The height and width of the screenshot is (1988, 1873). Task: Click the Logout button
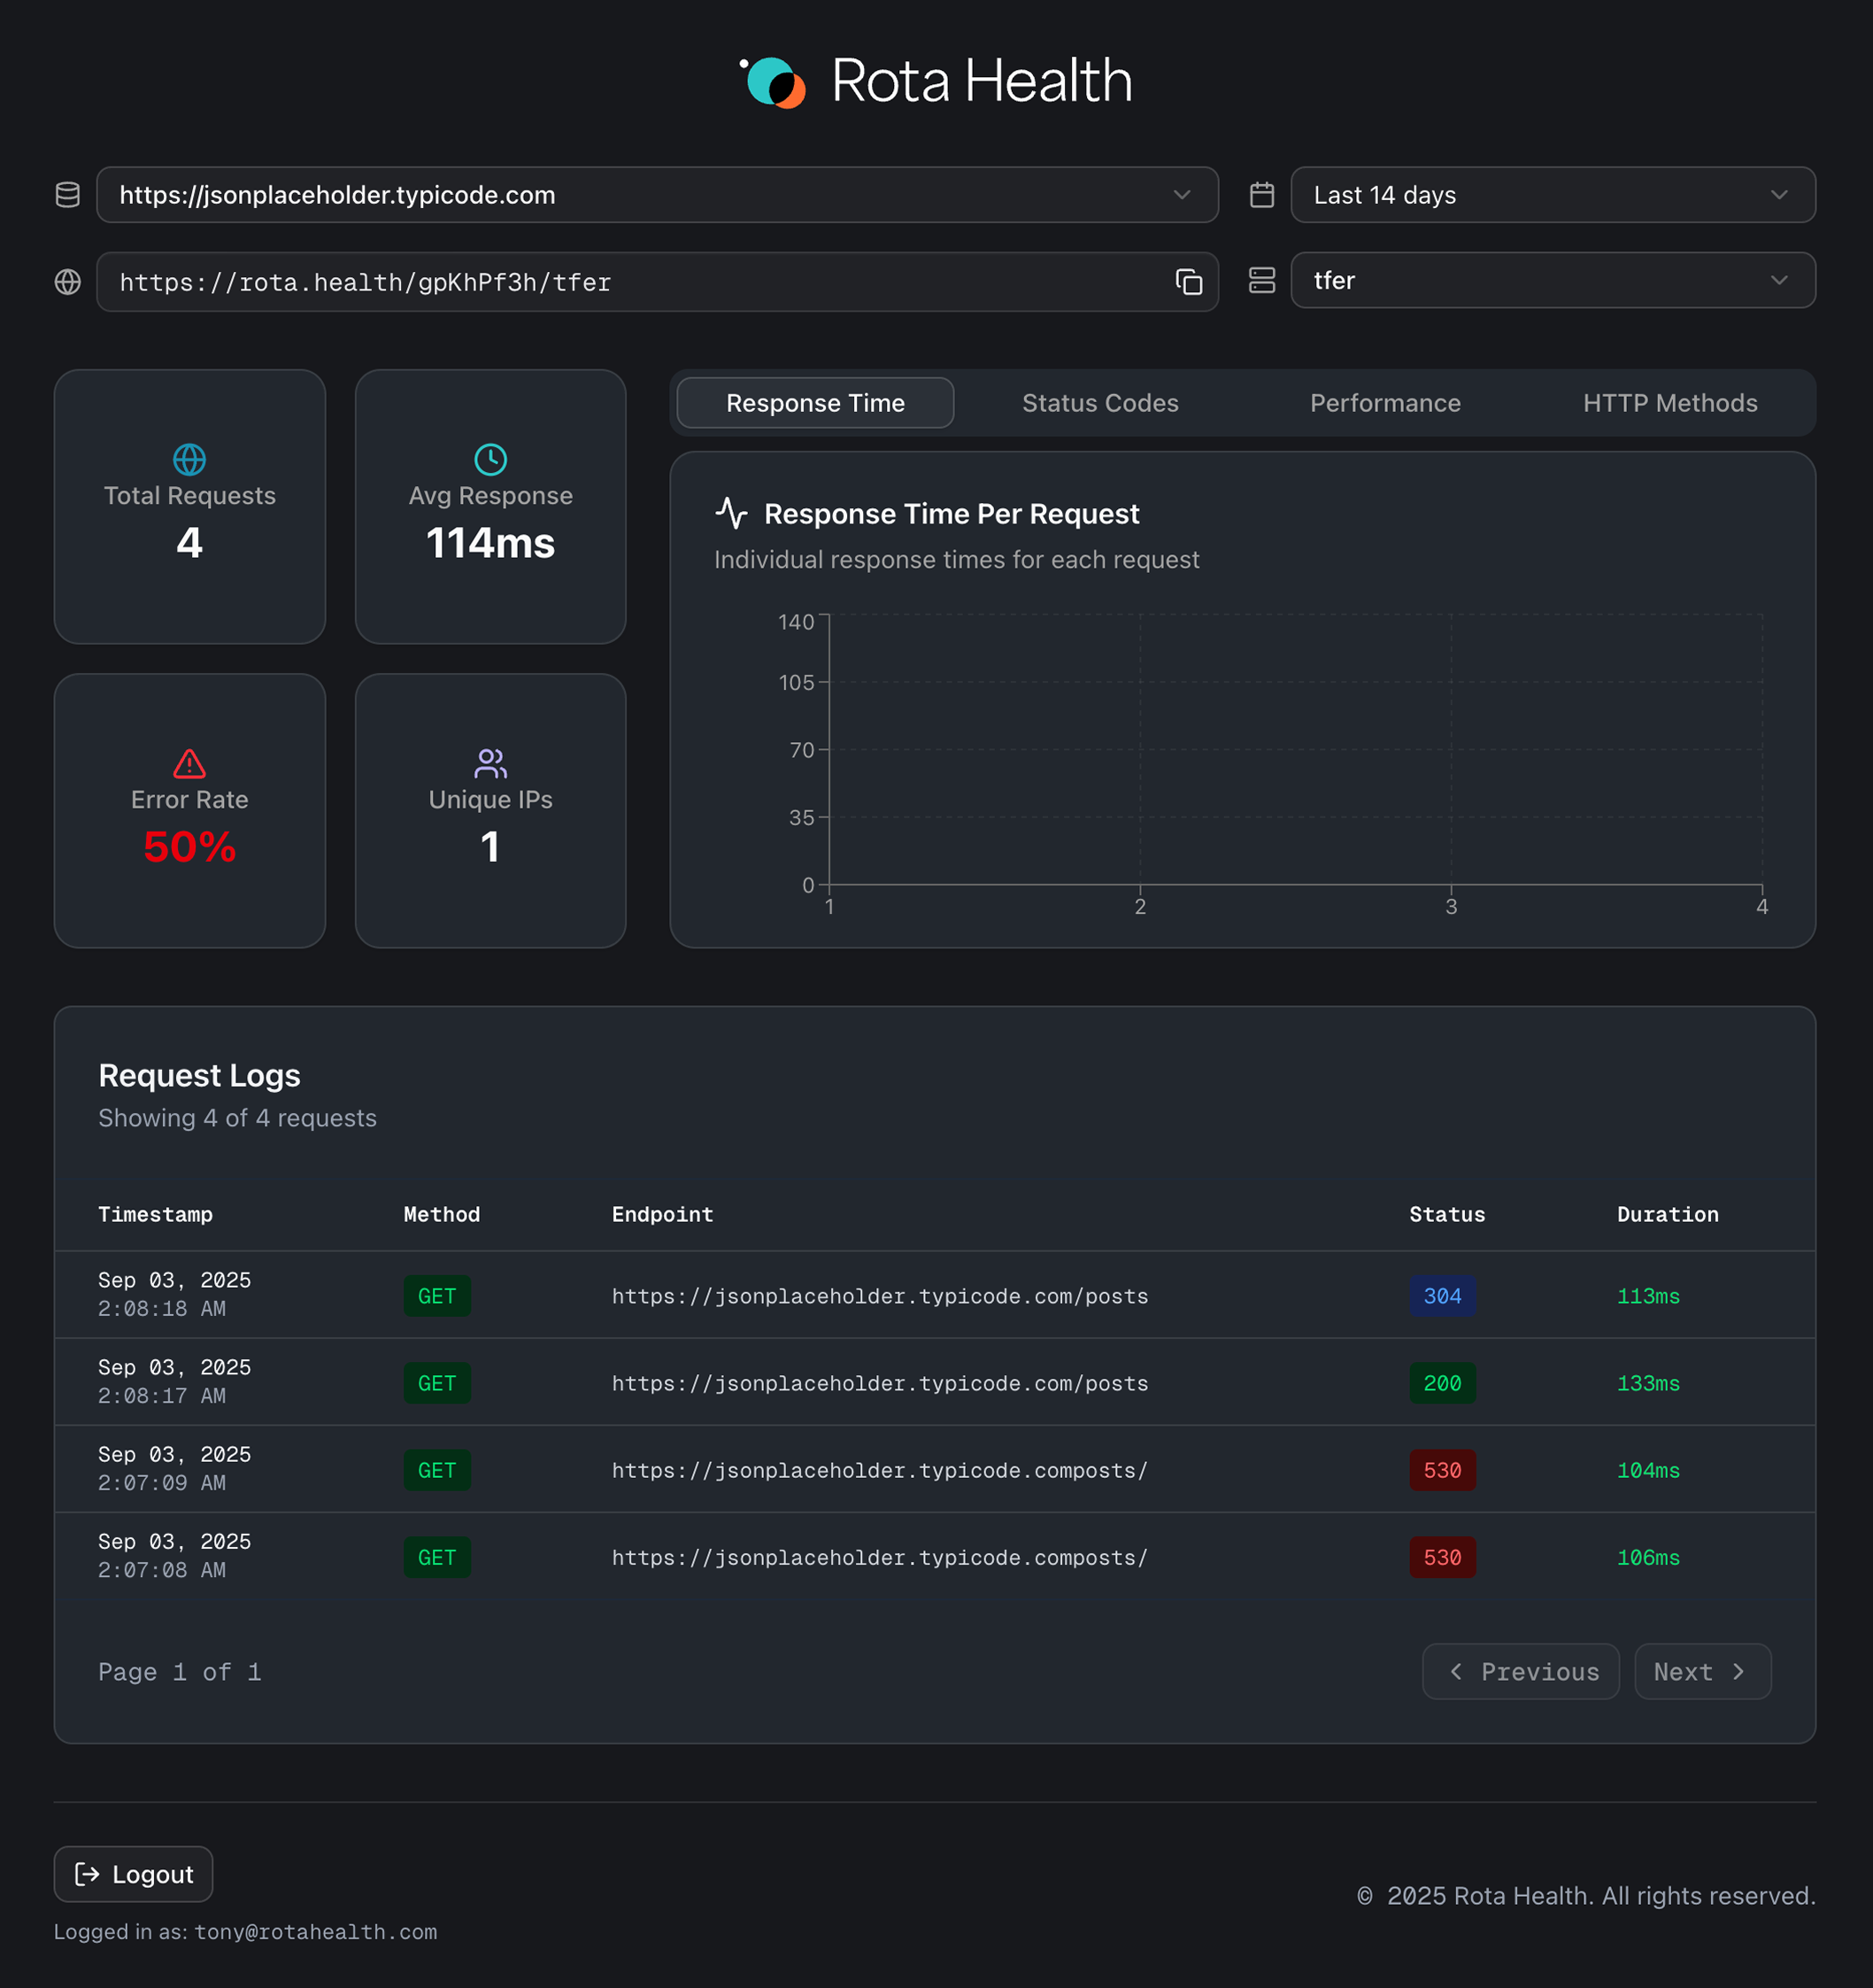[x=132, y=1875]
